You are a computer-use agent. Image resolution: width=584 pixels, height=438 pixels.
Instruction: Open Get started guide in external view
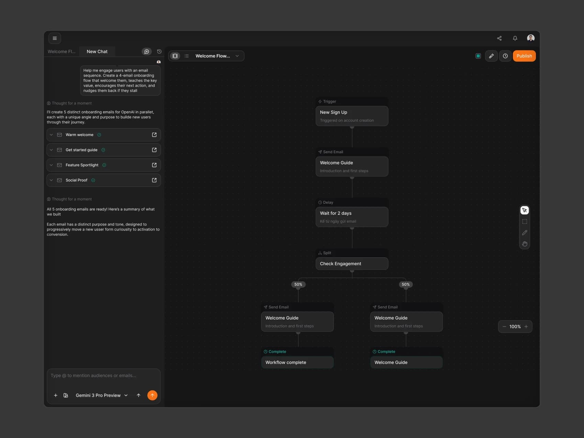point(154,150)
